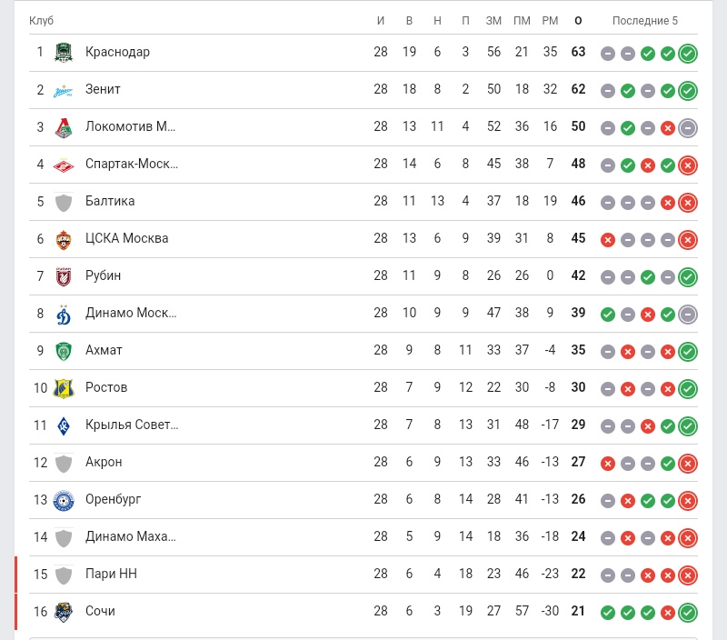Select the ЦСКА Москва crest icon
Screen dimensions: 727x640
[x=64, y=239]
